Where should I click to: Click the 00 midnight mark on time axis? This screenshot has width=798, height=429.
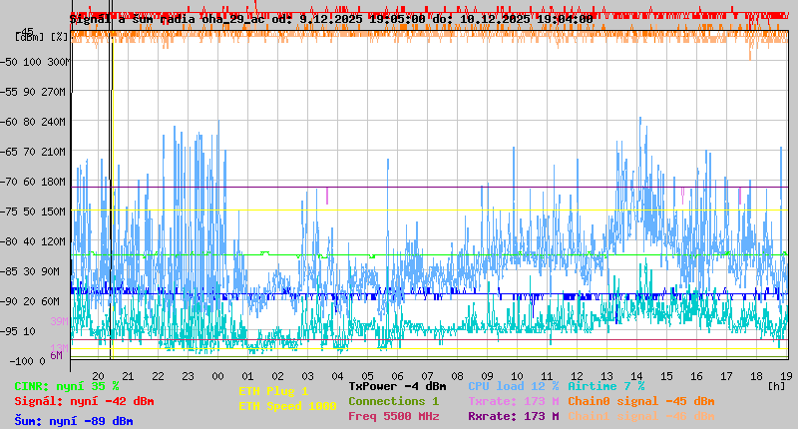(x=217, y=375)
